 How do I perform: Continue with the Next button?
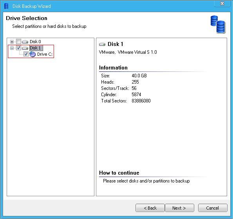179,208
